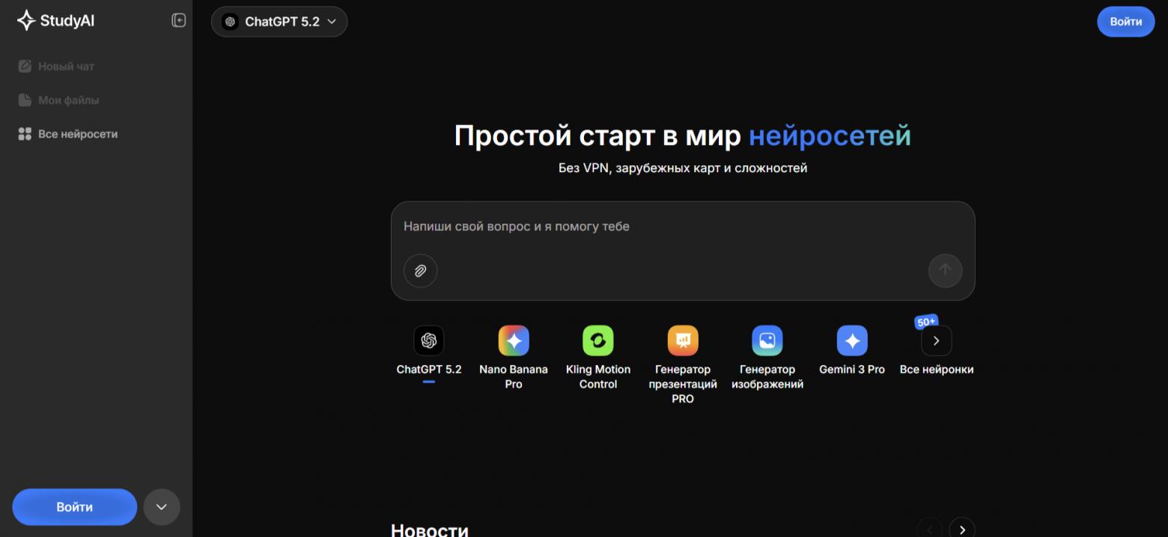Click the paperclip attachment icon
This screenshot has height=537, width=1168.
click(x=420, y=271)
